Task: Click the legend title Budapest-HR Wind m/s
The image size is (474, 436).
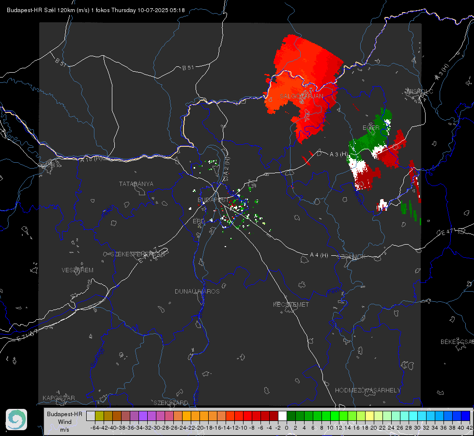Action: [65, 422]
